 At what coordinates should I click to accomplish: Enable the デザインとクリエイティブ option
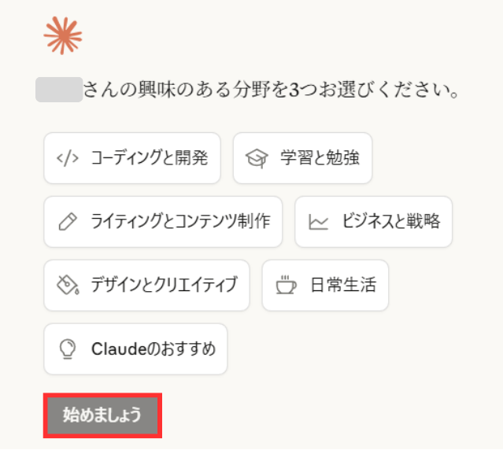(x=146, y=286)
